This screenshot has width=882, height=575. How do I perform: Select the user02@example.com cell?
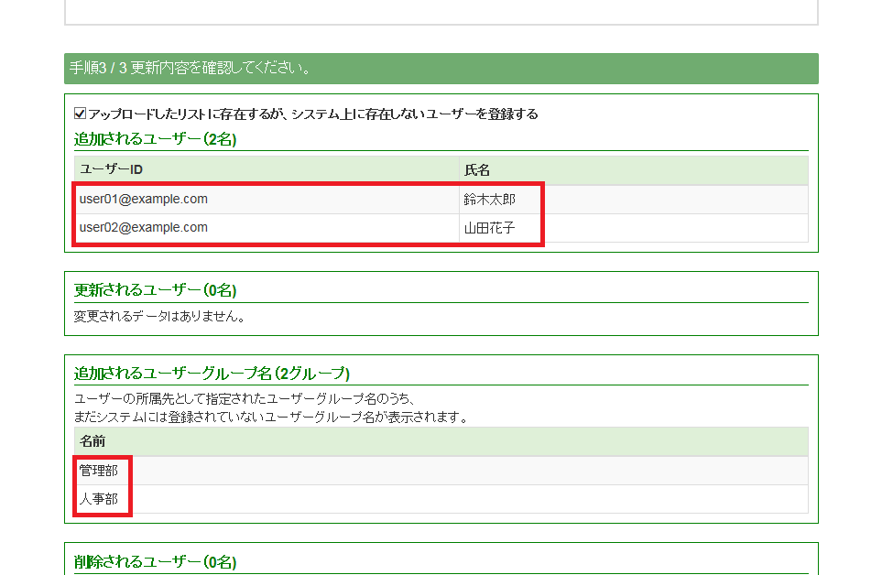267,228
